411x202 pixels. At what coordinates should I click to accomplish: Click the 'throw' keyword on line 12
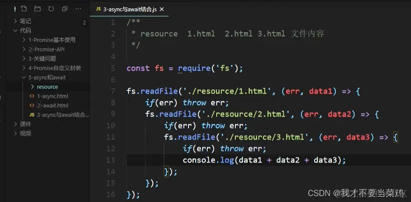coord(232,149)
